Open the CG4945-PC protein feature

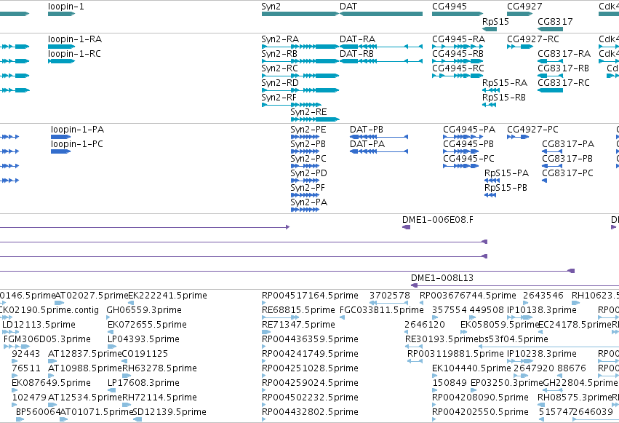tap(460, 166)
